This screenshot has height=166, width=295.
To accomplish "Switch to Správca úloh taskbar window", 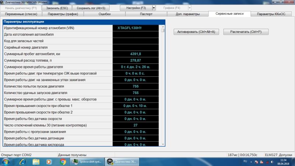I will 87,161.
